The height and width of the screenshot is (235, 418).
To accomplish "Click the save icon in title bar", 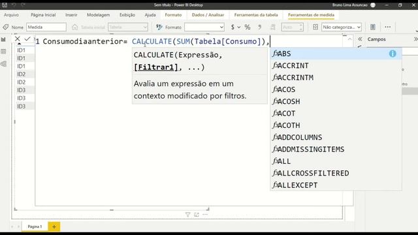I will coord(5,5).
